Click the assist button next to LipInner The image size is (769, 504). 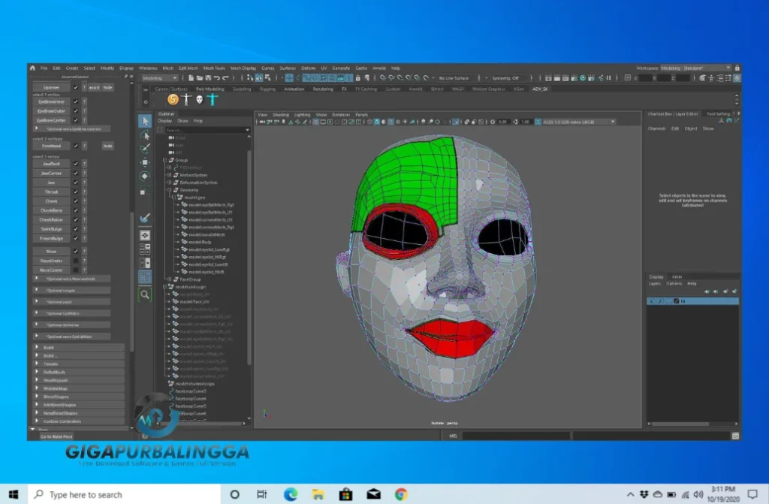(95, 87)
